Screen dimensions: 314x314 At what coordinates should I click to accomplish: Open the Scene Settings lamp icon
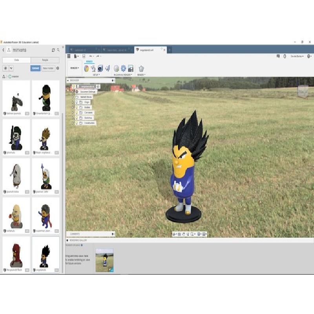93,68
